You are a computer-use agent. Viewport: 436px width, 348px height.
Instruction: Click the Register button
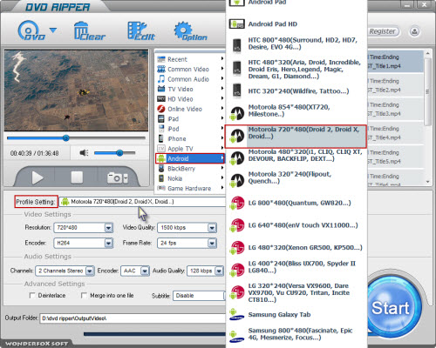point(383,31)
